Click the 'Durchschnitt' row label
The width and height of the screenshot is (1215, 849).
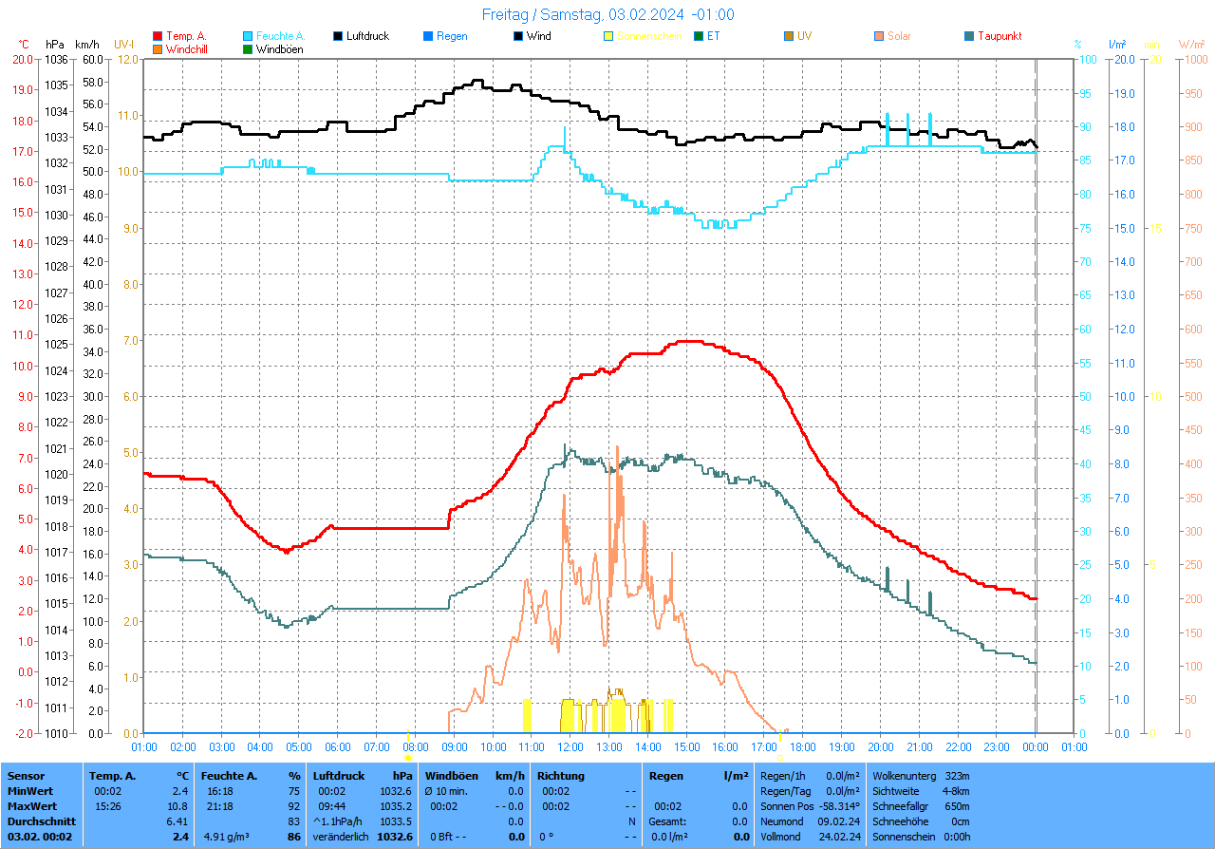tap(40, 821)
